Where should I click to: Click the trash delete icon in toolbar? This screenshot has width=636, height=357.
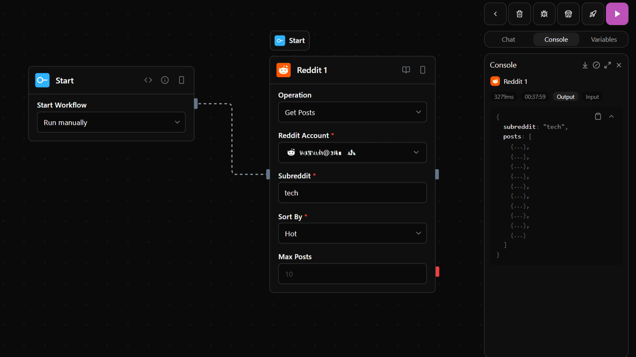[520, 14]
